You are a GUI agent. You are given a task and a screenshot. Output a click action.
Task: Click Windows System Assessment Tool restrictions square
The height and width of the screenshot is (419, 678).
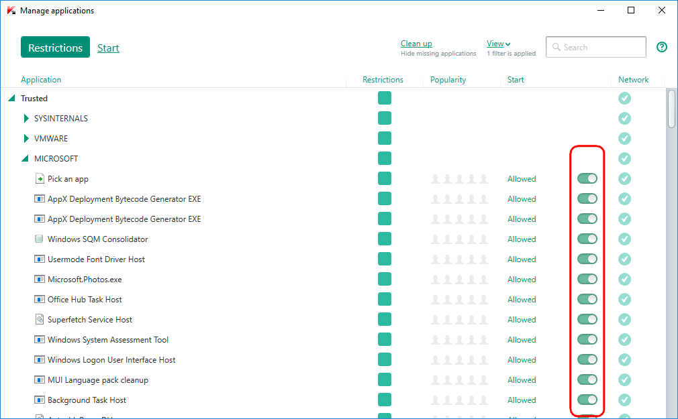(x=385, y=339)
